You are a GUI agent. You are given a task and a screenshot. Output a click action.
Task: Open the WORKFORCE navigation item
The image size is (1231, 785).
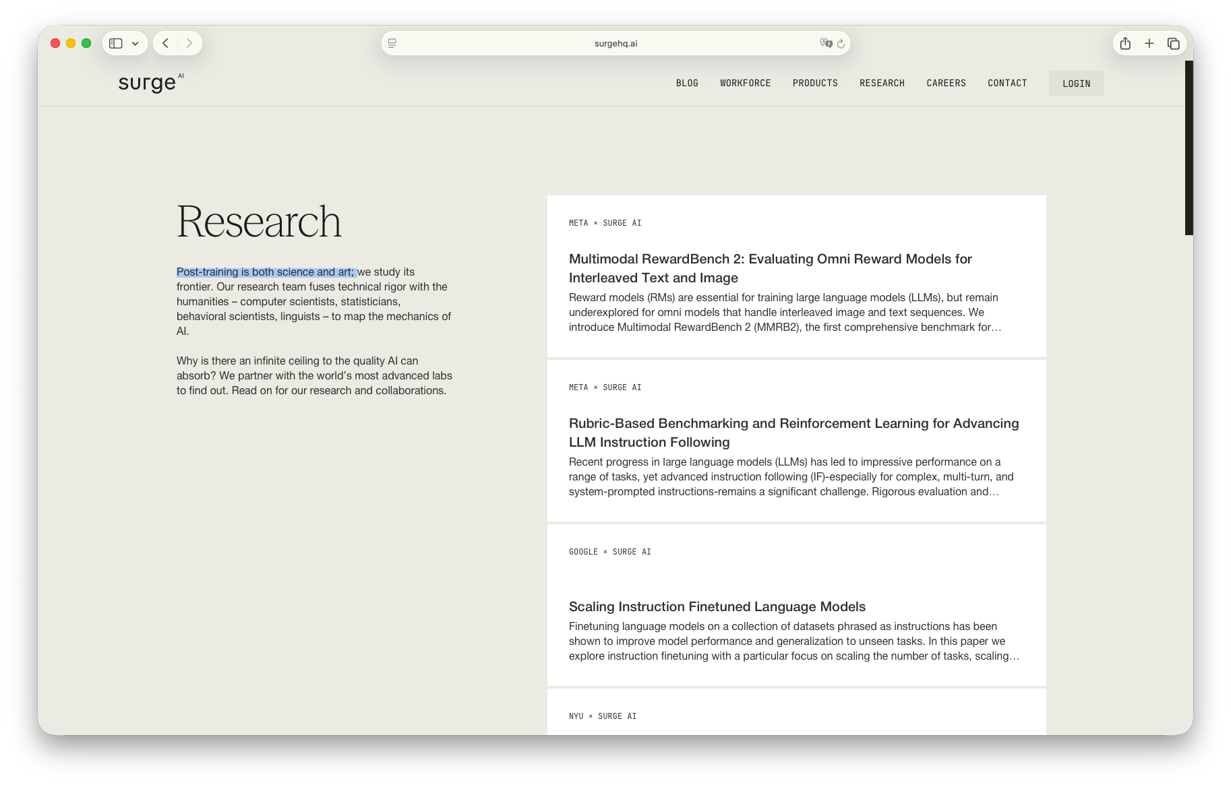click(x=745, y=83)
